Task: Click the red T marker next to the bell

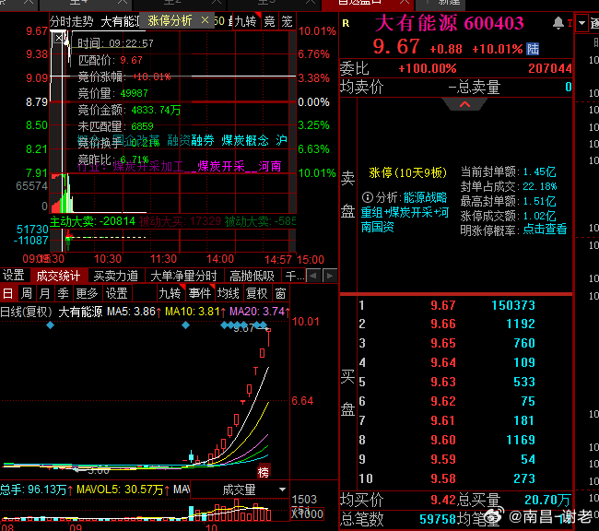Action: coord(570,23)
